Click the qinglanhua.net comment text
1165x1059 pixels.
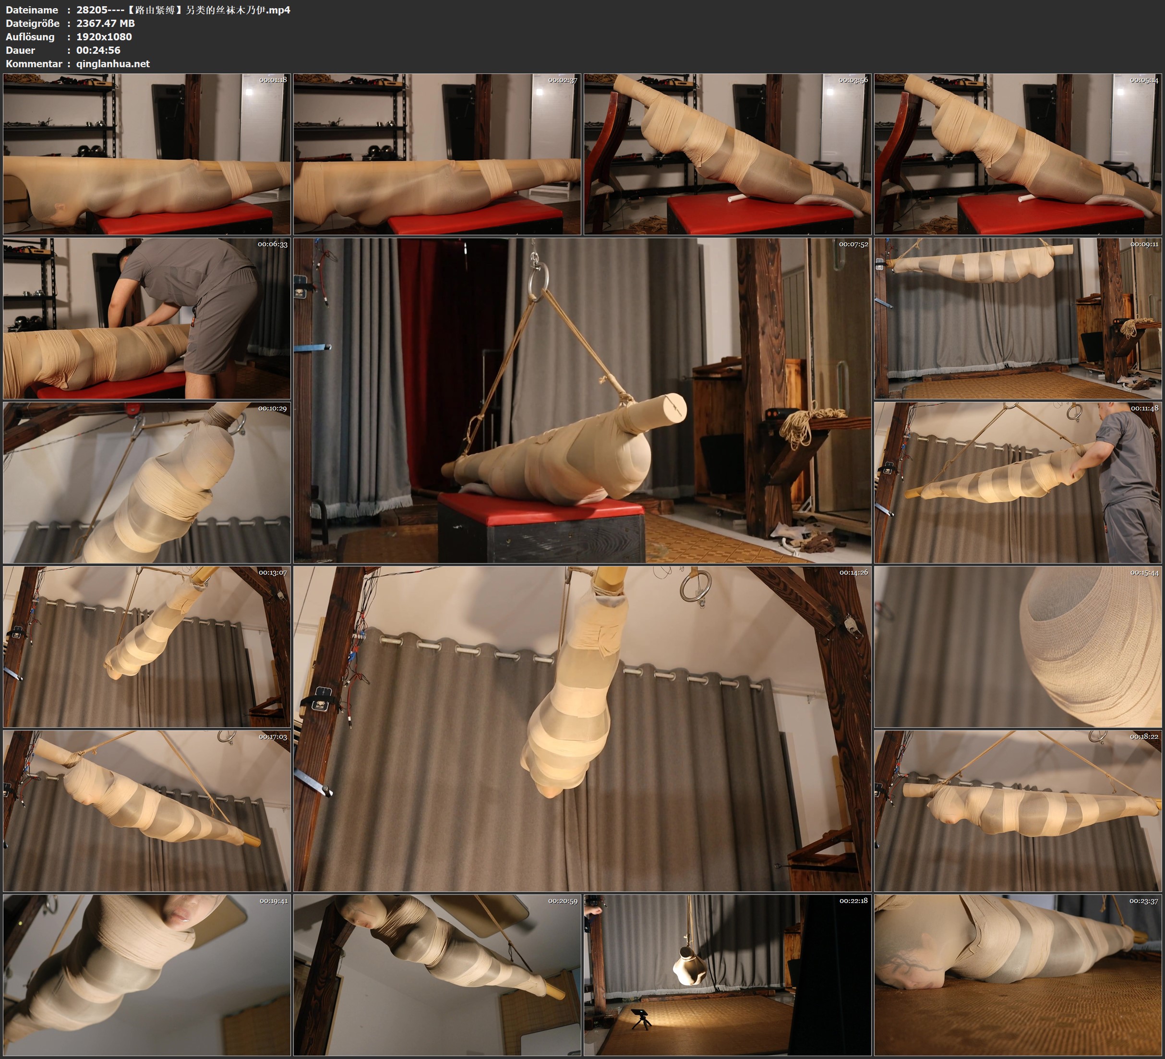click(113, 64)
